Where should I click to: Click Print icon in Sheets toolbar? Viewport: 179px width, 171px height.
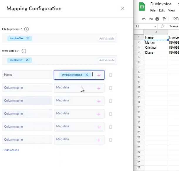157,19
